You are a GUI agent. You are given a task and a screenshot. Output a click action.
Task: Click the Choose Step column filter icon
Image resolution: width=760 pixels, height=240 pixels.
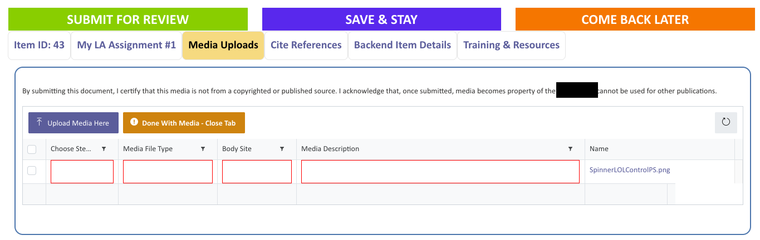(104, 149)
